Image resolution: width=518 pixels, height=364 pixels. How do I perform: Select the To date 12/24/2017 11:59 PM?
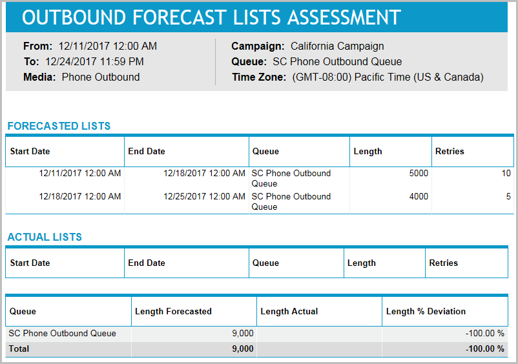[94, 62]
